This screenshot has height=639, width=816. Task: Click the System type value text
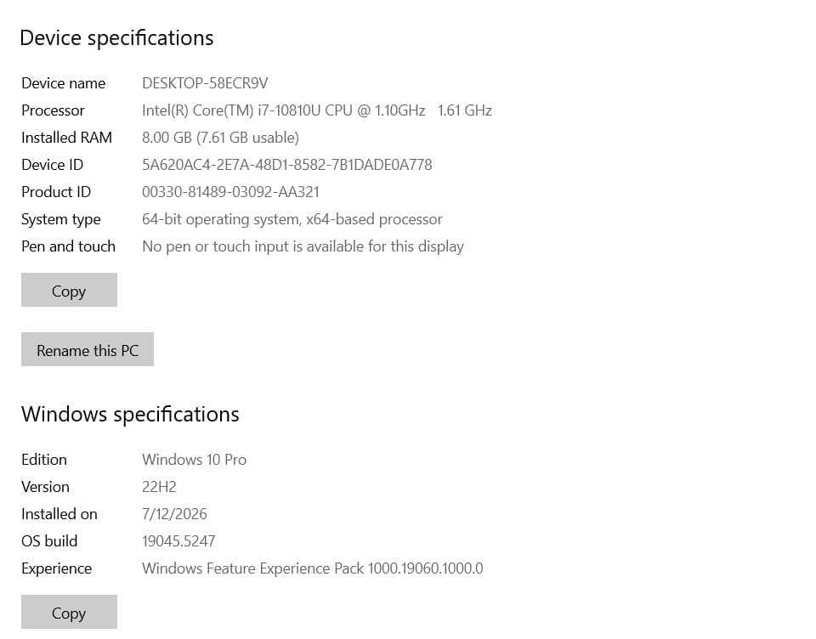[x=292, y=219]
